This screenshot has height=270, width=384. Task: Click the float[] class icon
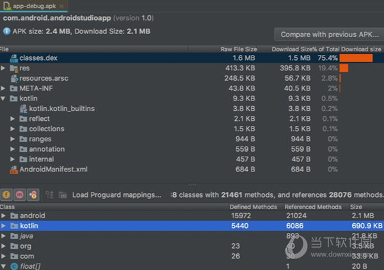click(x=14, y=266)
